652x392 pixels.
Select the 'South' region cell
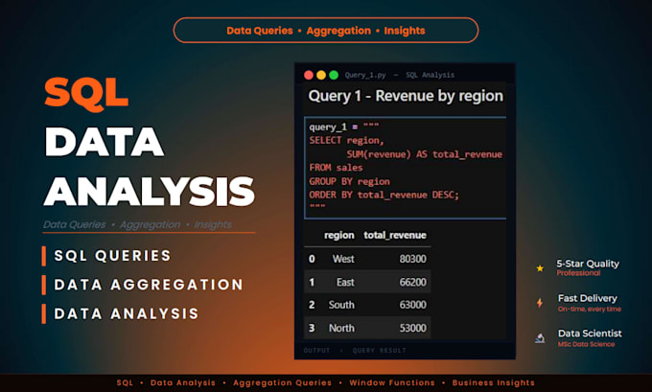pos(341,305)
